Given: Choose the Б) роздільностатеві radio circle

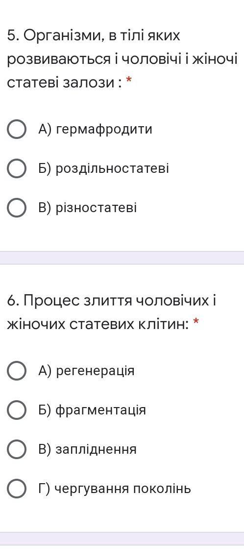Looking at the screenshot, I should pos(17,169).
